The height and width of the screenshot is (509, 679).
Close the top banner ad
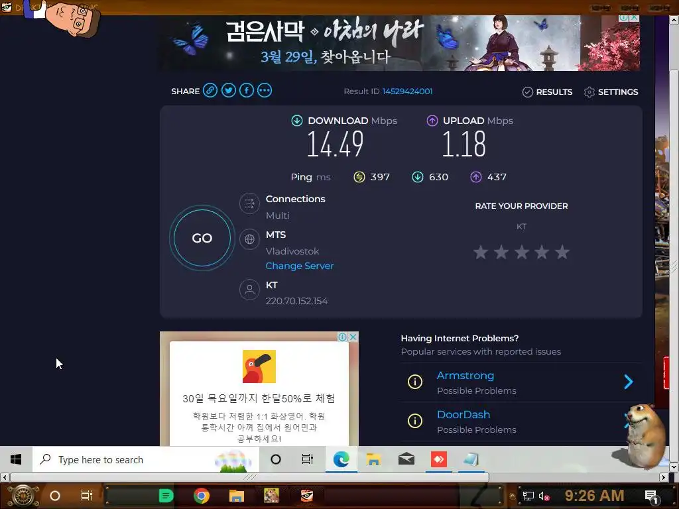(635, 18)
